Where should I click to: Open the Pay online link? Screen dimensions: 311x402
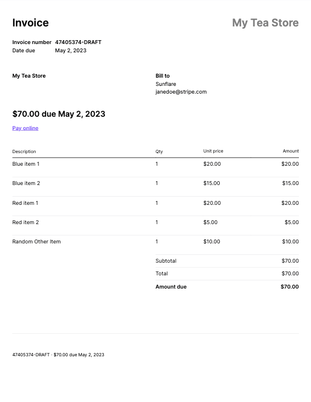coord(25,128)
